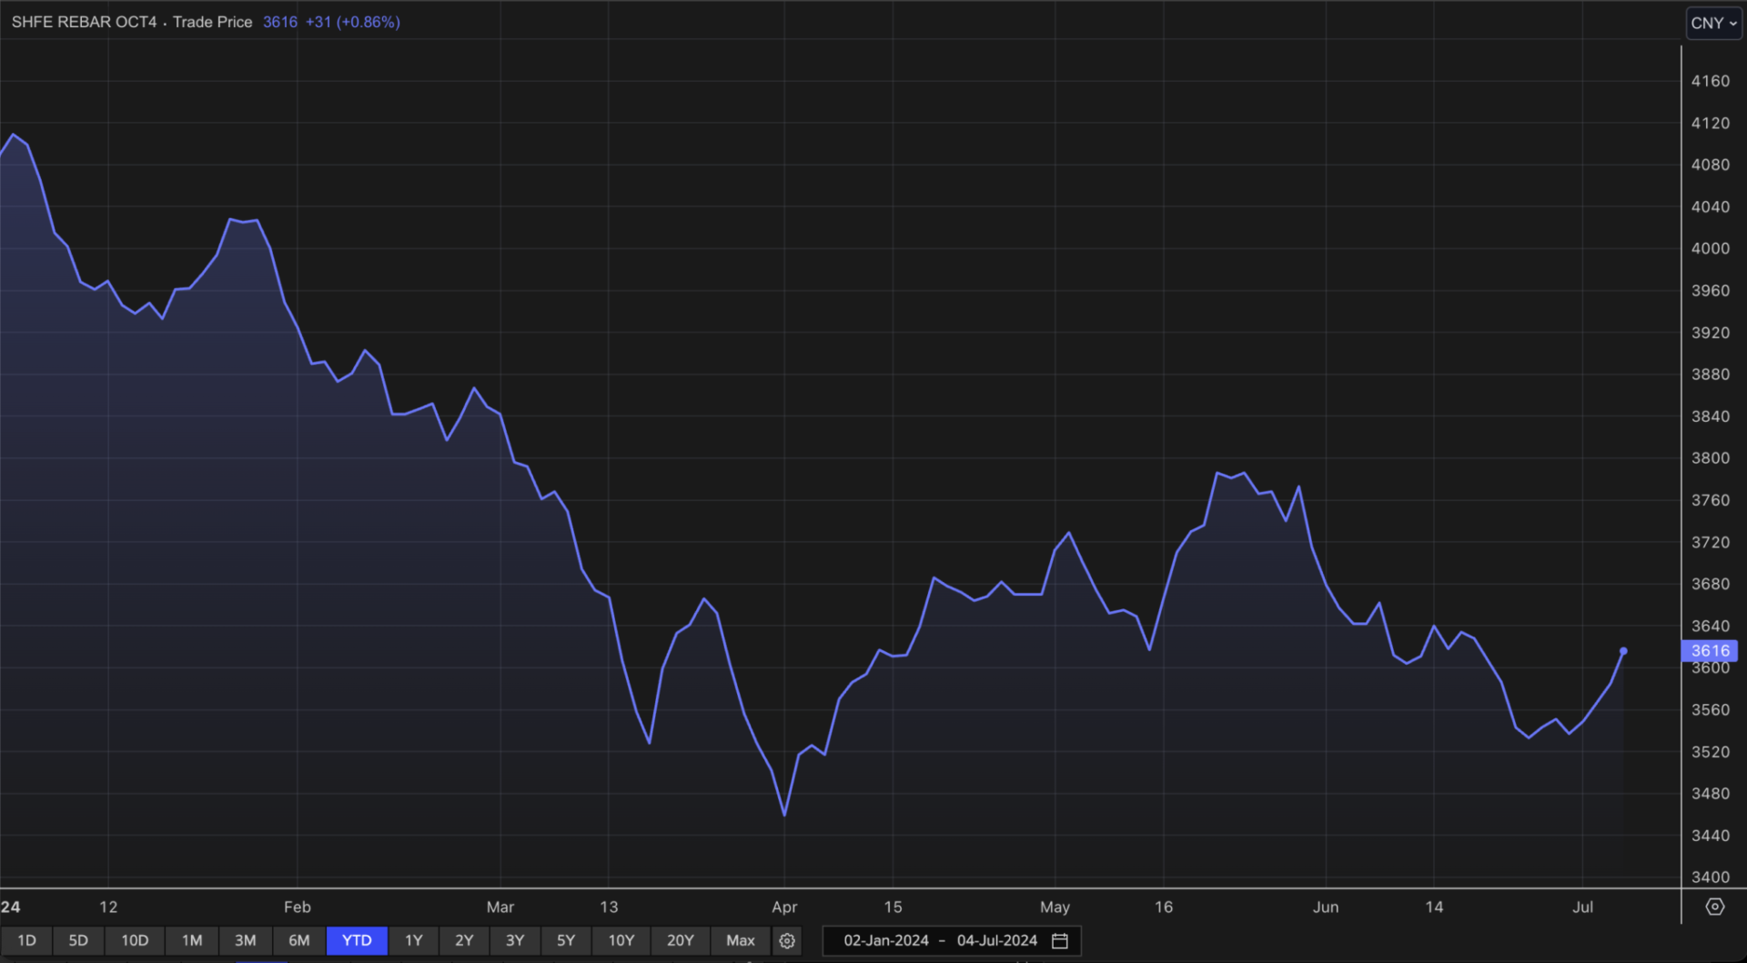1747x963 pixels.
Task: Select the Max time range
Action: 741,940
